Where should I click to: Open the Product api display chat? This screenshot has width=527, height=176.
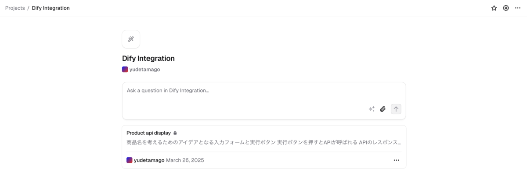[264, 147]
